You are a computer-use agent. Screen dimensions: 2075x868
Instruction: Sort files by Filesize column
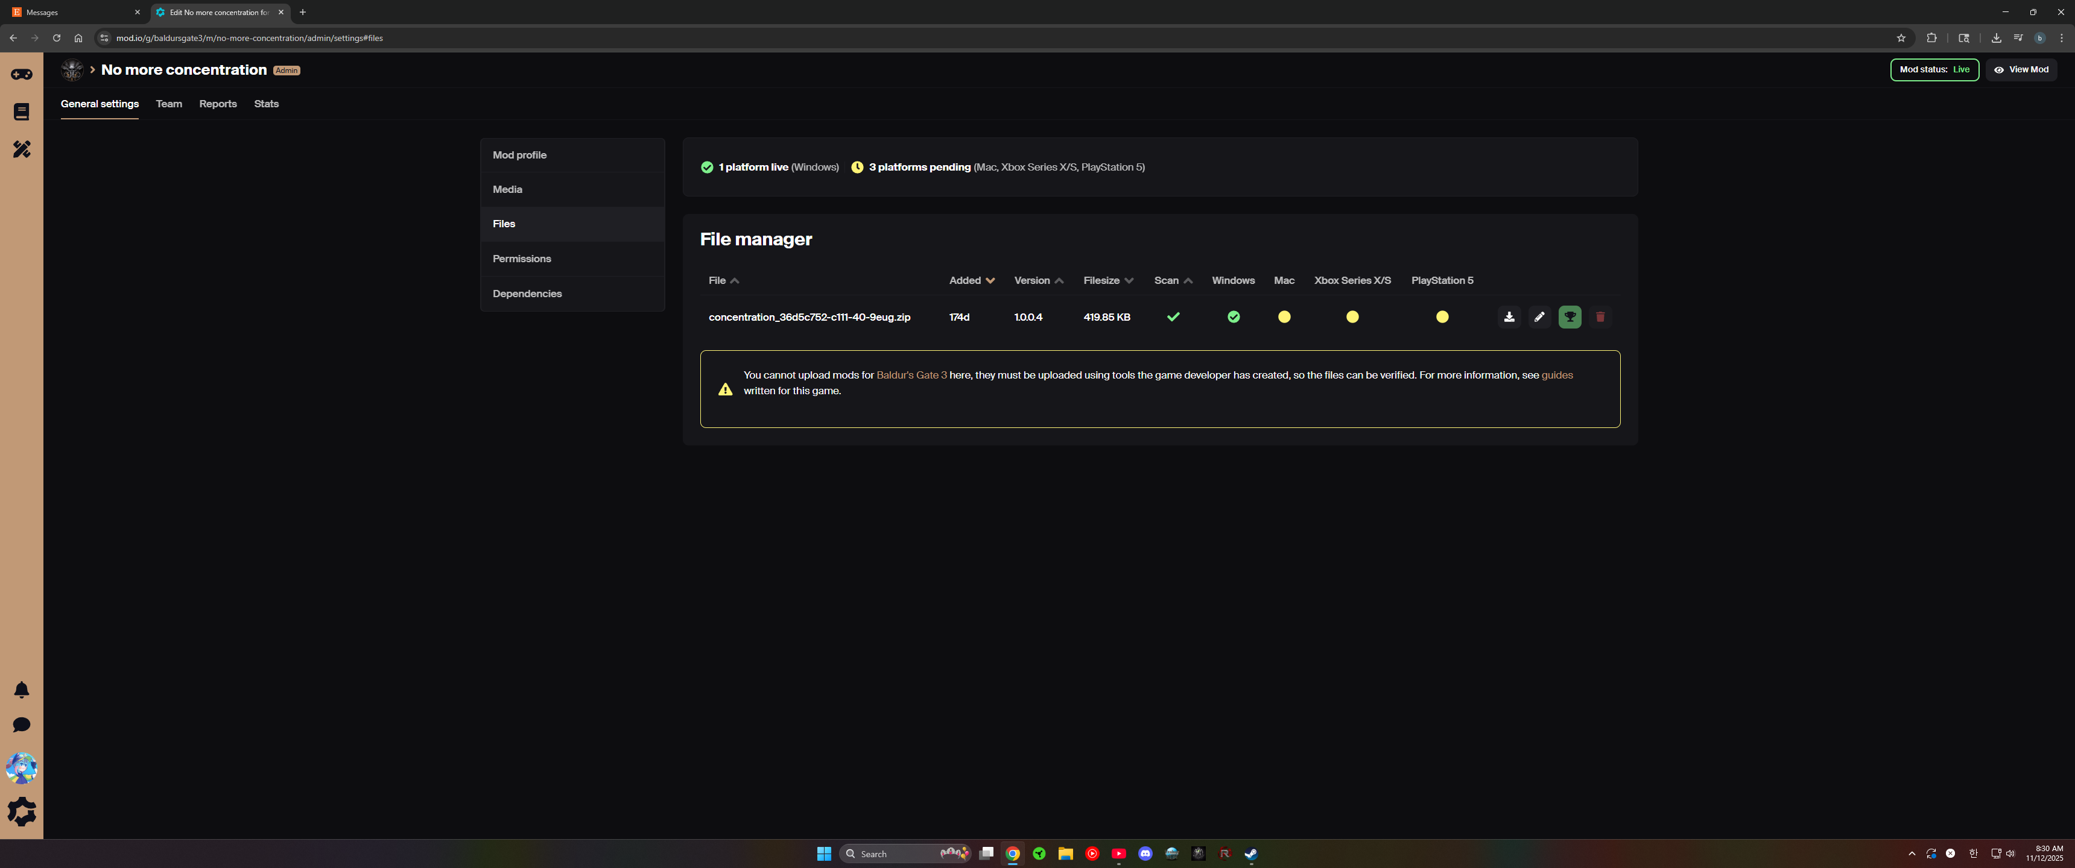tap(1109, 280)
